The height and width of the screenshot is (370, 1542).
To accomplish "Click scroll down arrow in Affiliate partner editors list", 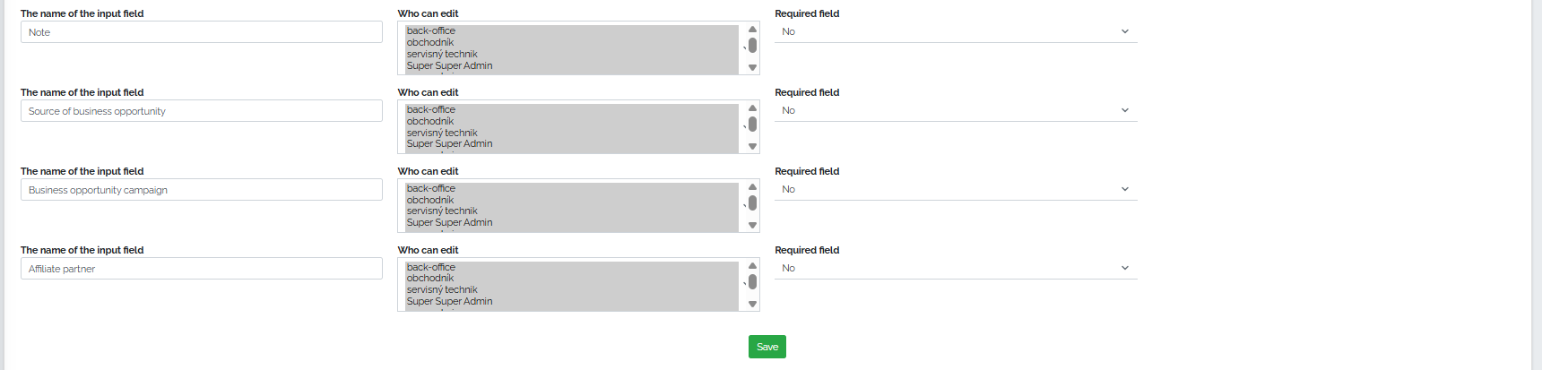I will [752, 305].
